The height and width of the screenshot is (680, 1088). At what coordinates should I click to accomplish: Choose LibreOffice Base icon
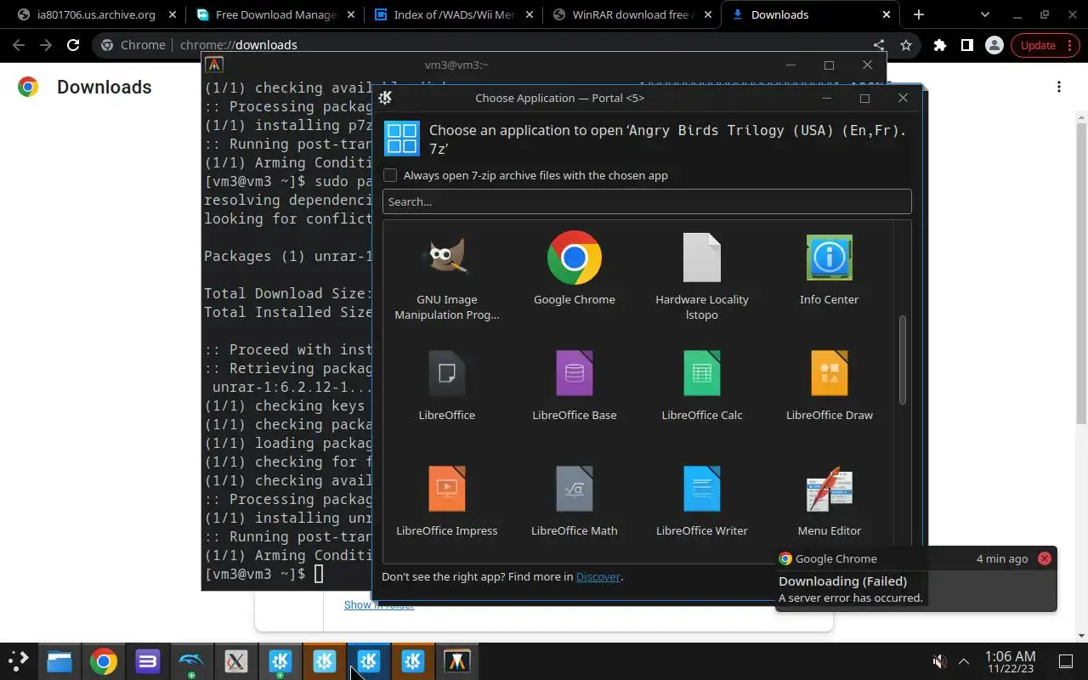point(575,373)
